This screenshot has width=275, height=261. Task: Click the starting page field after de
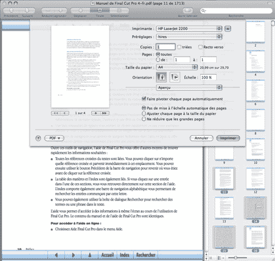(x=182, y=60)
